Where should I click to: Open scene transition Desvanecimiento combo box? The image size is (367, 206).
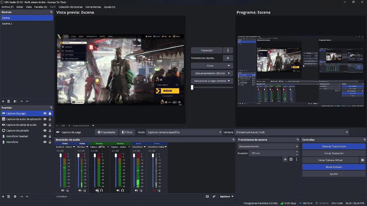click(268, 146)
